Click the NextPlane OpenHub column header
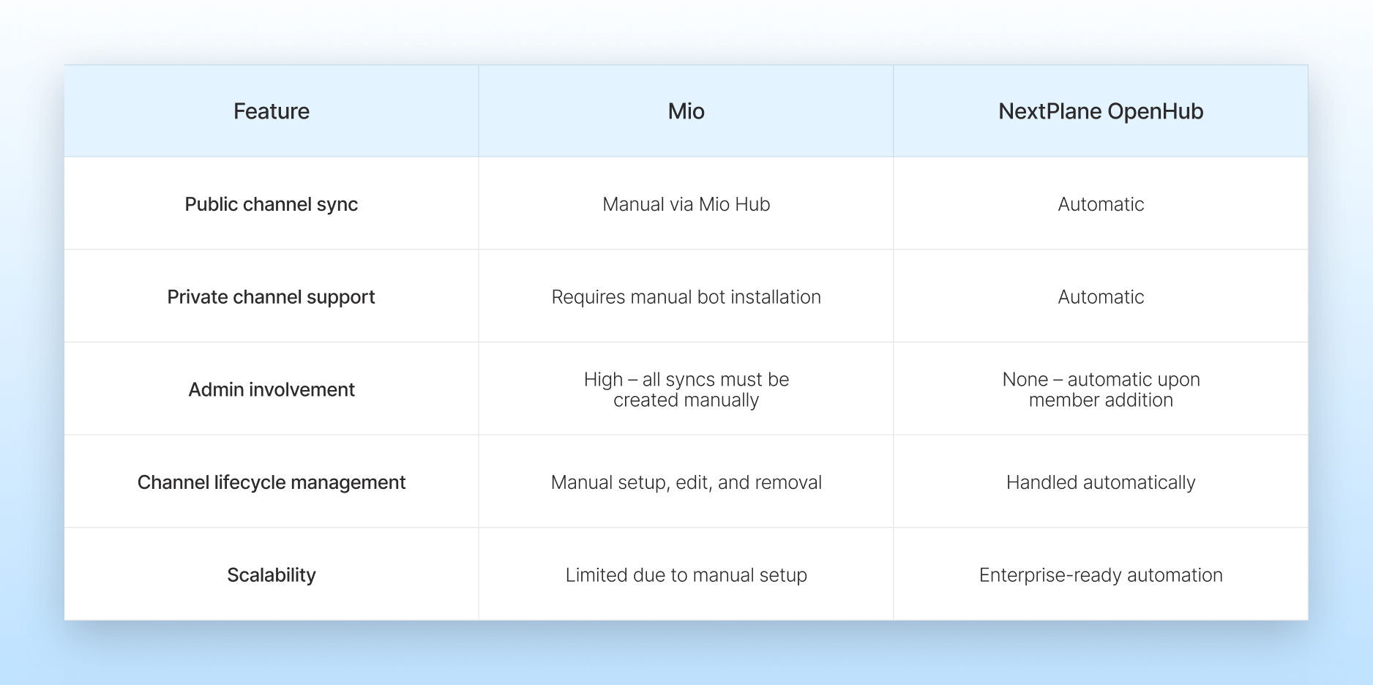The width and height of the screenshot is (1373, 685). click(x=1100, y=111)
